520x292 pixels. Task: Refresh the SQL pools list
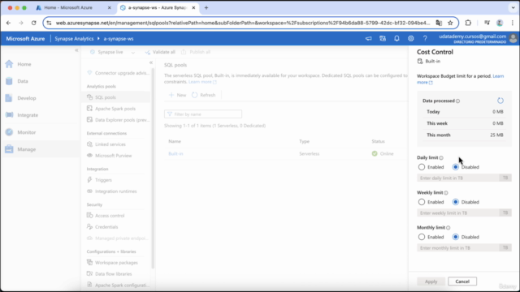(x=204, y=95)
